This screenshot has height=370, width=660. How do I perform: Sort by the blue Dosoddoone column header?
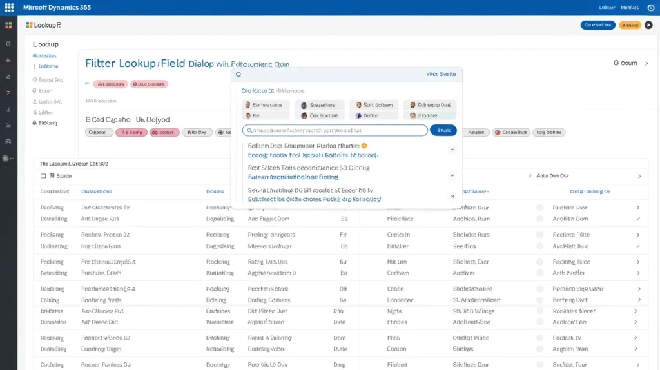(x=97, y=191)
